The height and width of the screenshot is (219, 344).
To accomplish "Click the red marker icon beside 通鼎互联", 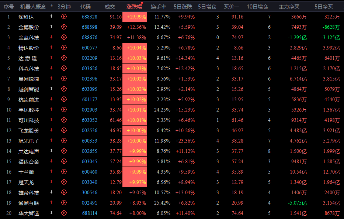I will (x=51, y=202).
